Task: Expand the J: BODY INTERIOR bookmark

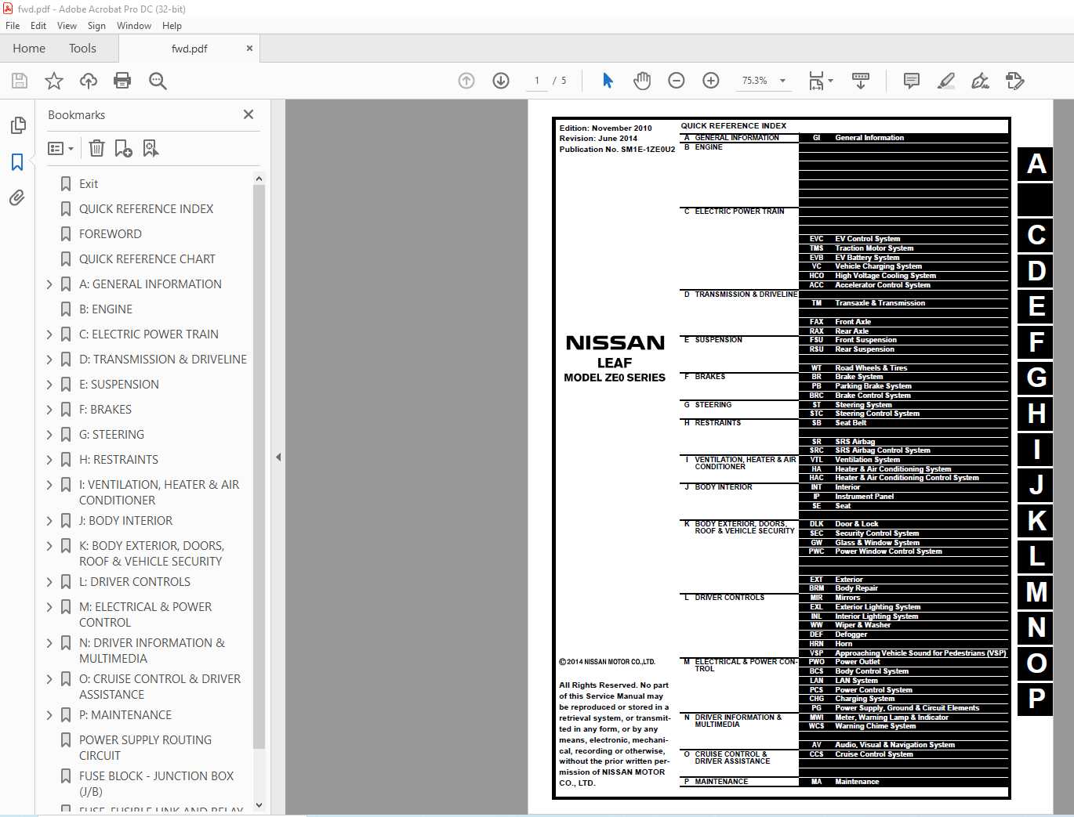Action: (x=49, y=521)
